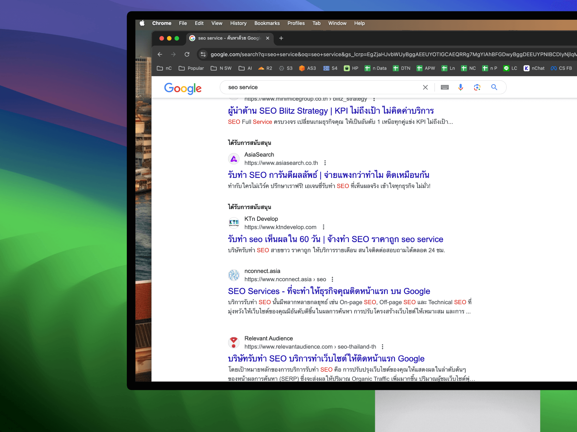This screenshot has width=577, height=432.
Task: Open the View menu
Action: (x=217, y=23)
